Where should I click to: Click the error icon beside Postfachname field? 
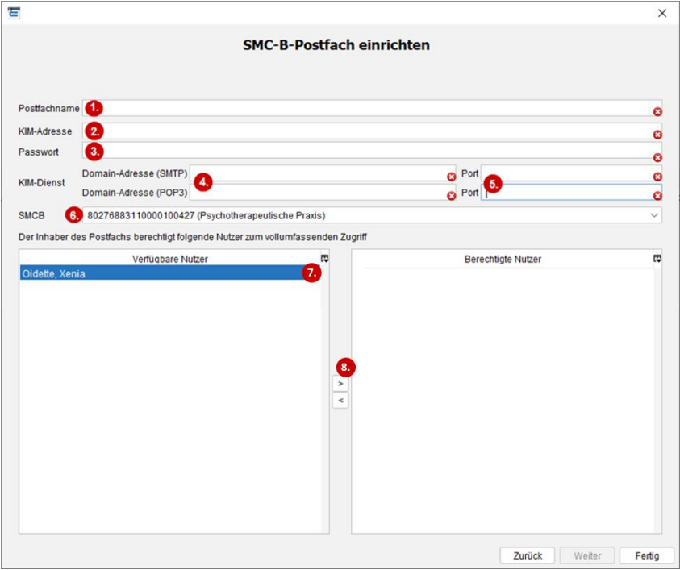(x=657, y=112)
